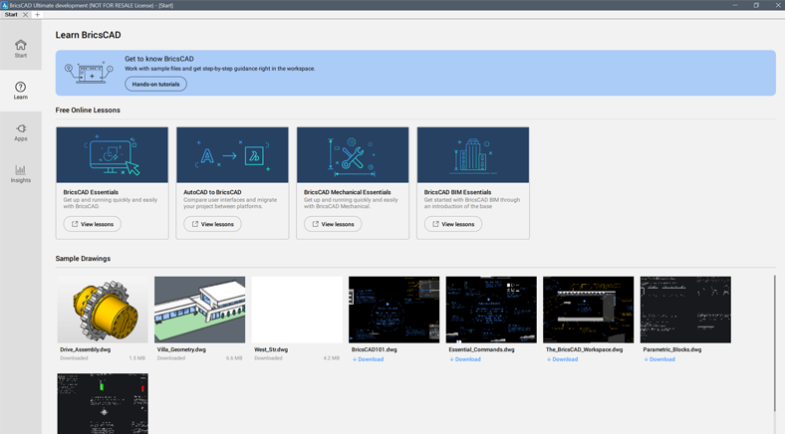The image size is (785, 434).
Task: Open the Drive_Assembly.dwg thumbnail
Action: click(103, 310)
